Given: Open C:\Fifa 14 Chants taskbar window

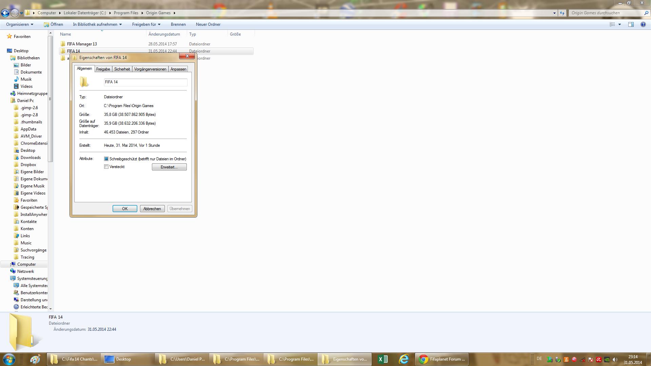Looking at the screenshot, I should 73,359.
